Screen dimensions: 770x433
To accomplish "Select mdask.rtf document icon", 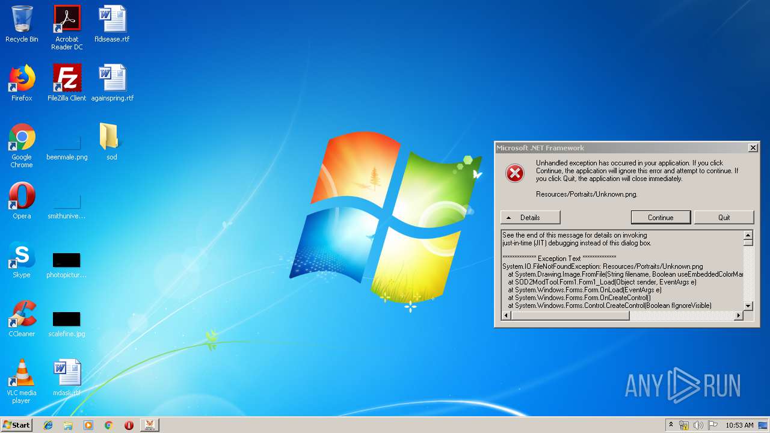I will [x=67, y=378].
